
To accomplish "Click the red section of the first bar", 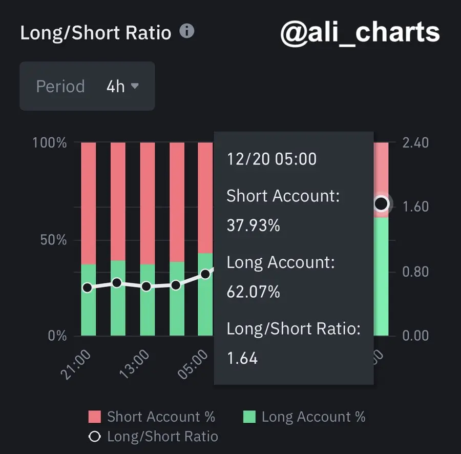I will pyautogui.click(x=89, y=202).
